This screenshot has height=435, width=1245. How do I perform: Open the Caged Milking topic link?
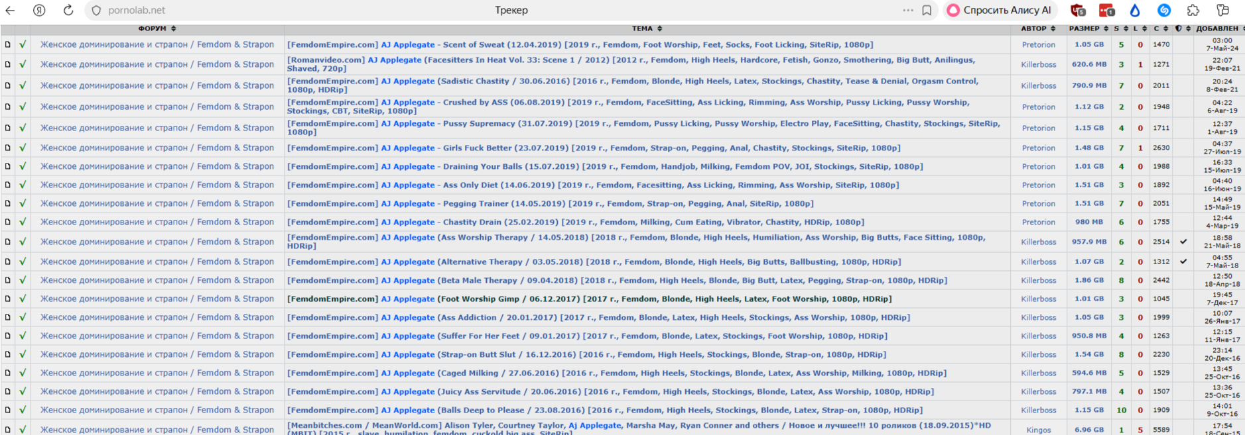[x=616, y=373]
